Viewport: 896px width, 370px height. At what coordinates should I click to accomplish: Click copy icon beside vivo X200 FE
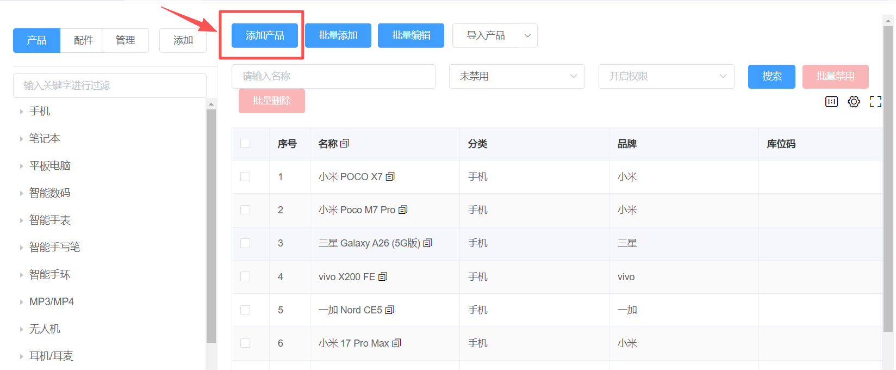click(383, 277)
